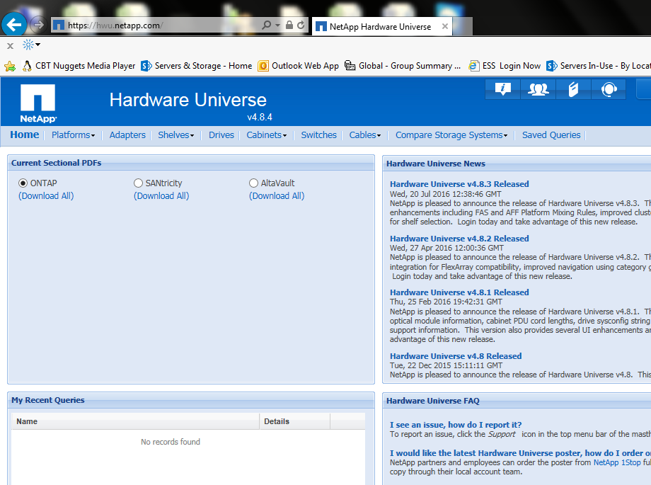Click Download All under SANtricity
Image resolution: width=651 pixels, height=485 pixels.
click(x=161, y=196)
